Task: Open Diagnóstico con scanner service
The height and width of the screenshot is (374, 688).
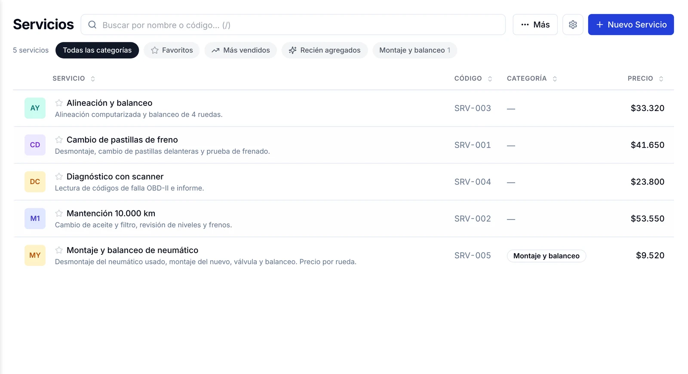Action: click(115, 176)
